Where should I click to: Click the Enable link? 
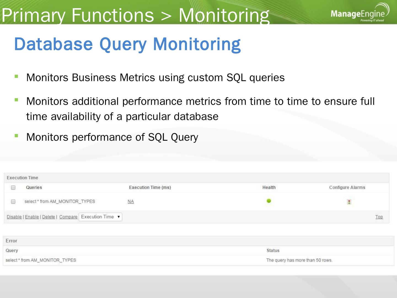click(x=32, y=217)
